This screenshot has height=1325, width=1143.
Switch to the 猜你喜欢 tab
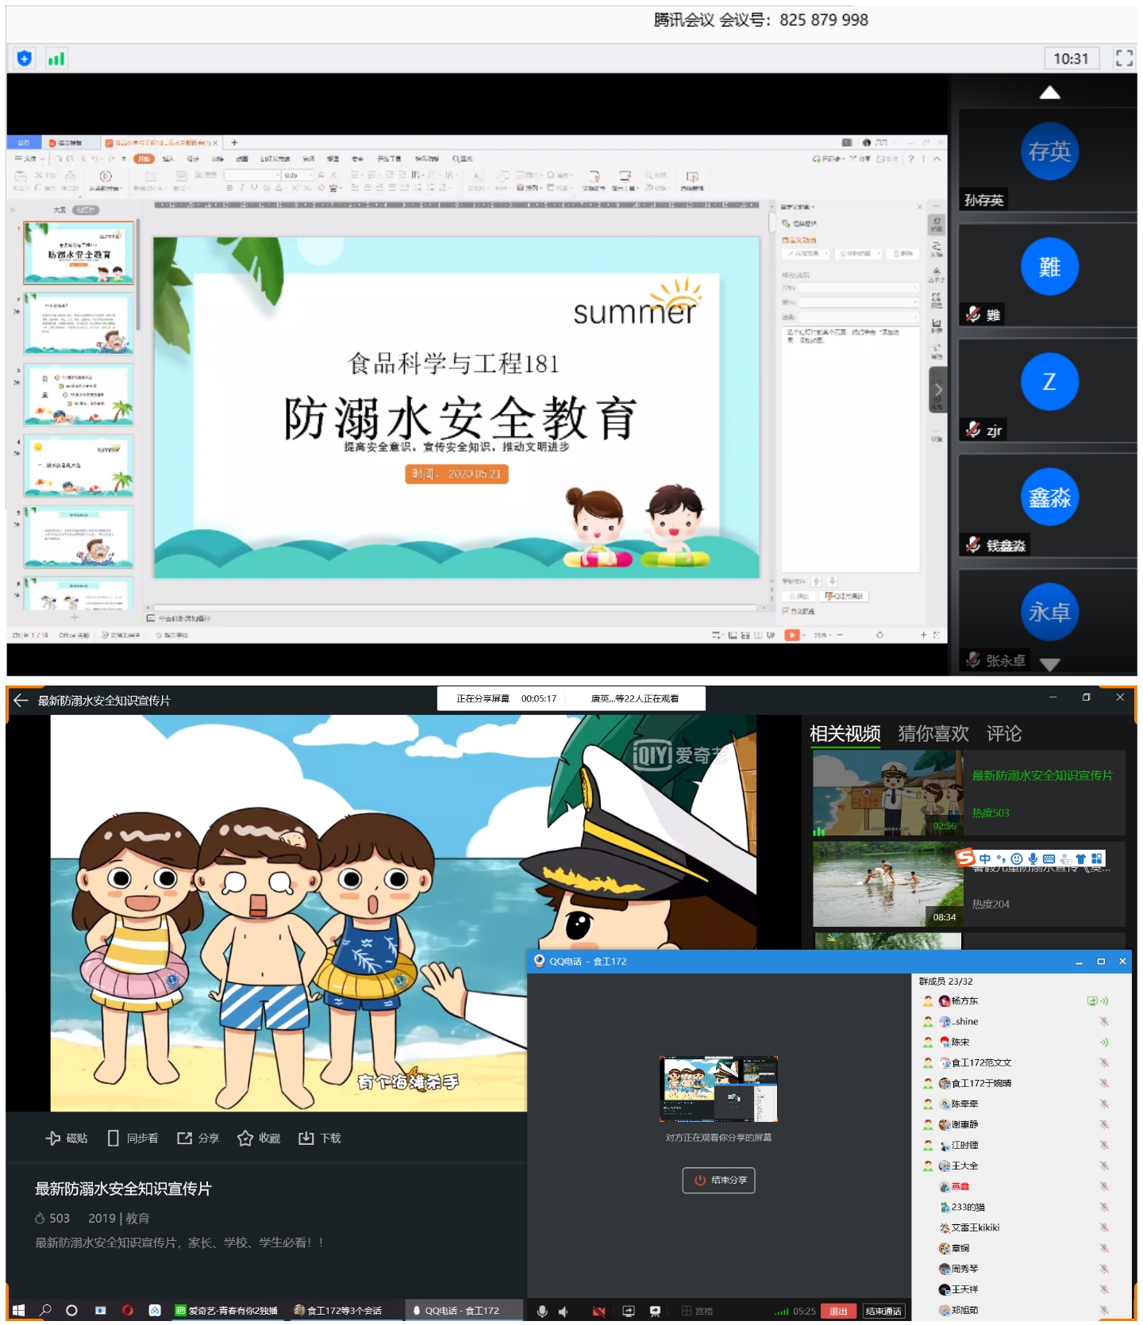[x=933, y=734]
